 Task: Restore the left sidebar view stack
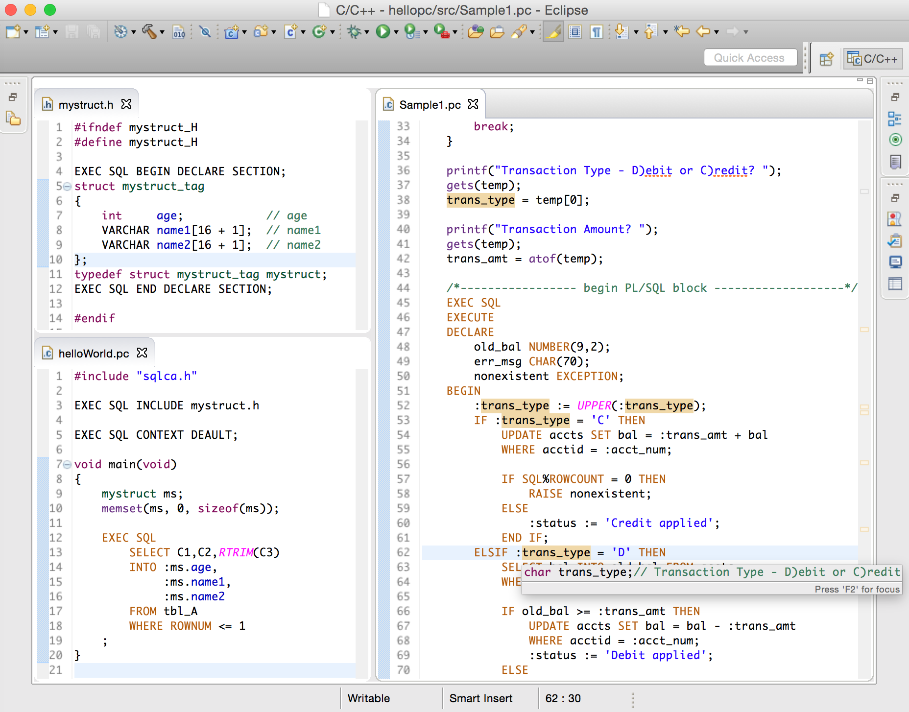click(x=13, y=97)
